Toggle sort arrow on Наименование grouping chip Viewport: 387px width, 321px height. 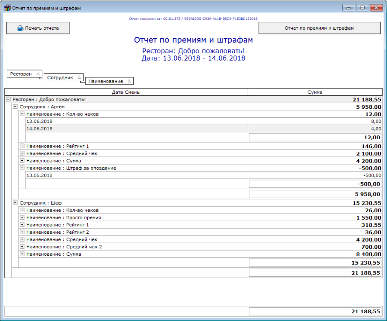[x=129, y=81]
